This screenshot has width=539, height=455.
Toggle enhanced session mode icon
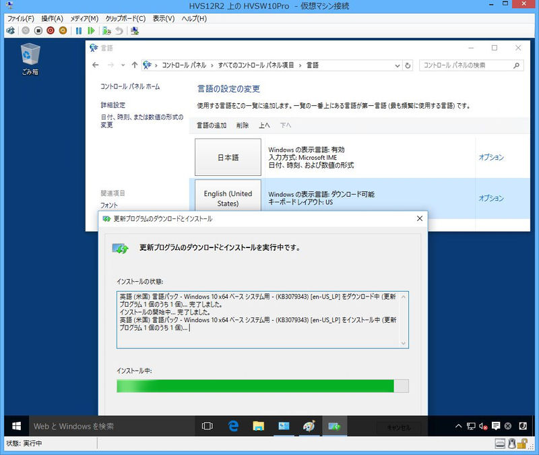(135, 30)
